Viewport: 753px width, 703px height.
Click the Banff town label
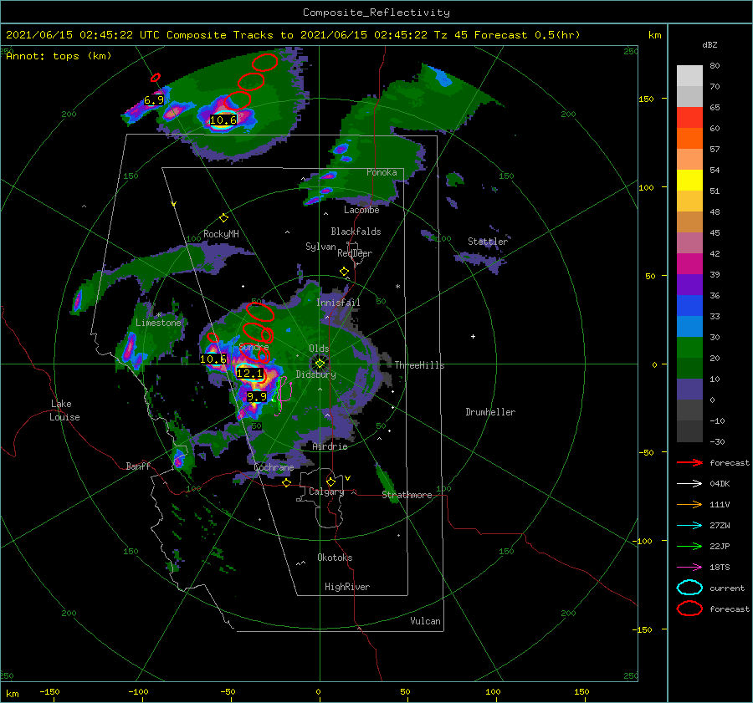pyautogui.click(x=138, y=466)
